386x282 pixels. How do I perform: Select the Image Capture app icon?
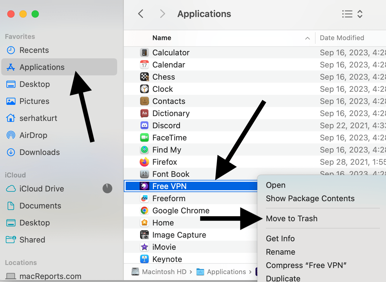pyautogui.click(x=144, y=235)
